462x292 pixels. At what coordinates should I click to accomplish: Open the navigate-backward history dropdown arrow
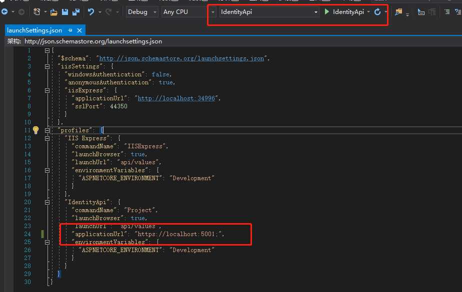tap(13, 12)
